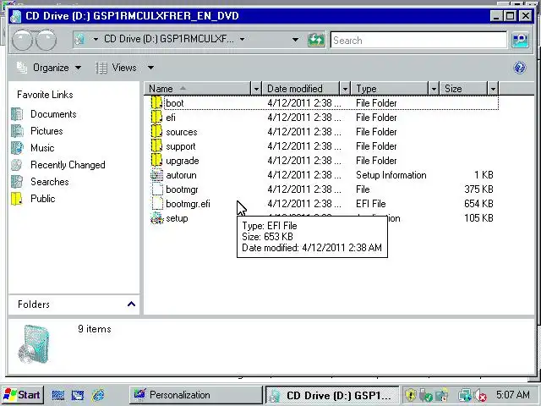Screen dimensions: 541x406
Task: Select the sources folder icon
Action: tap(156, 132)
